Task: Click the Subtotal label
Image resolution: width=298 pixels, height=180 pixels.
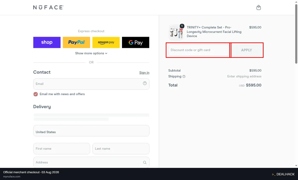Action: (x=174, y=70)
